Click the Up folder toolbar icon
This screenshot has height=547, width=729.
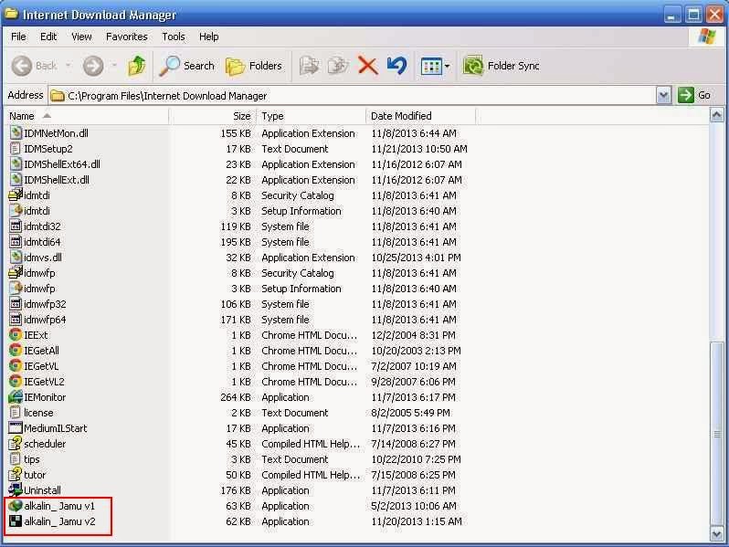tap(136, 66)
